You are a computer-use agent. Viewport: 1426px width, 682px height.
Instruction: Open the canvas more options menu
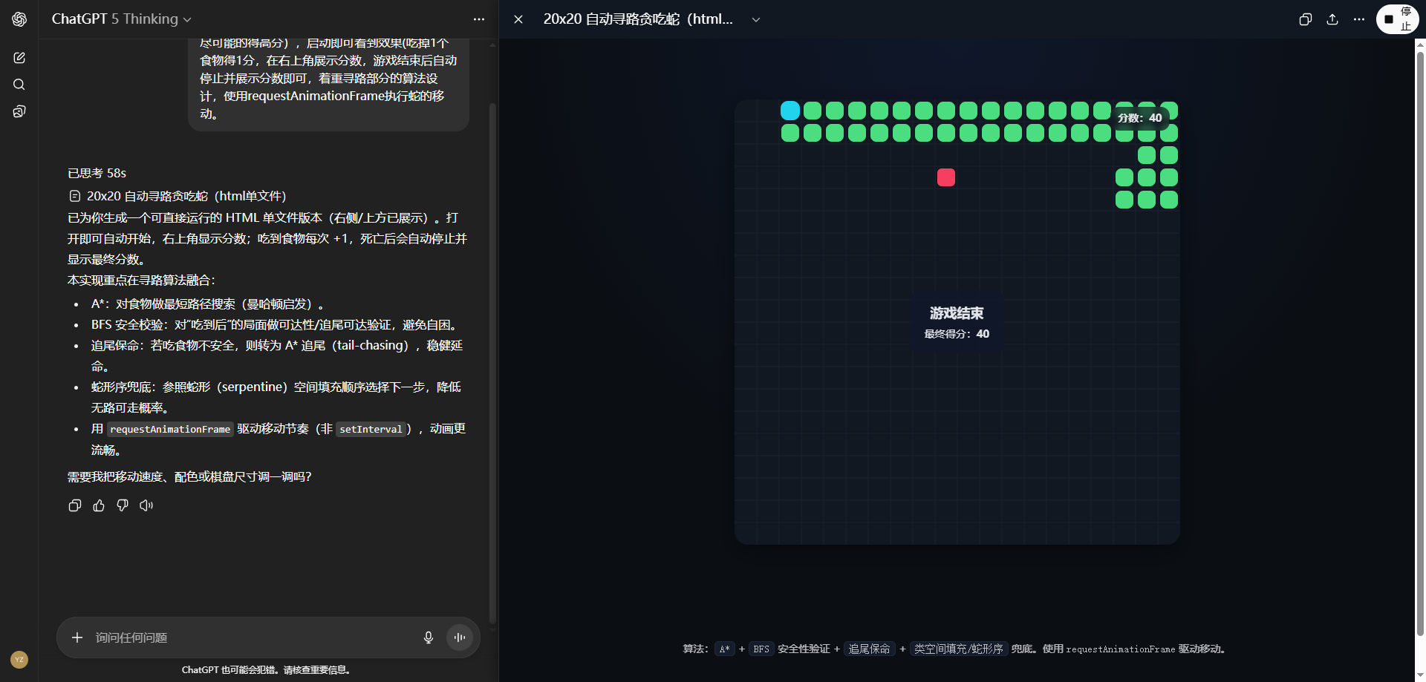click(1358, 19)
